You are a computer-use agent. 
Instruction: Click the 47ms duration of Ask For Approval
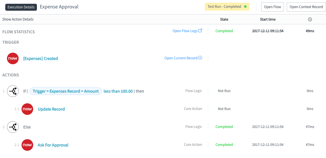(310, 145)
